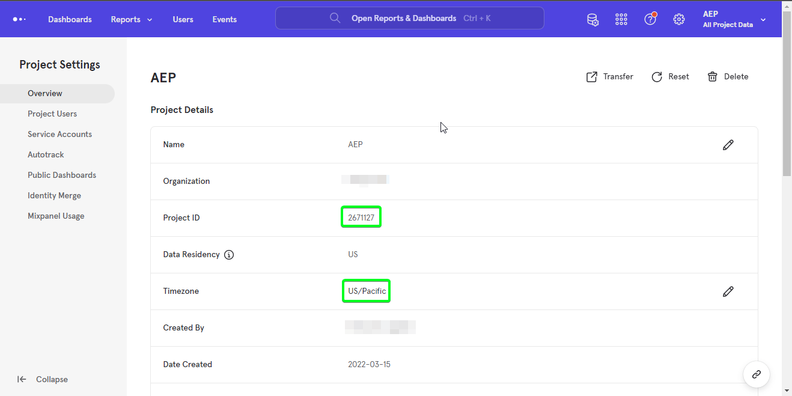This screenshot has width=792, height=396.
Task: Click the Reset project icon
Action: (x=657, y=77)
